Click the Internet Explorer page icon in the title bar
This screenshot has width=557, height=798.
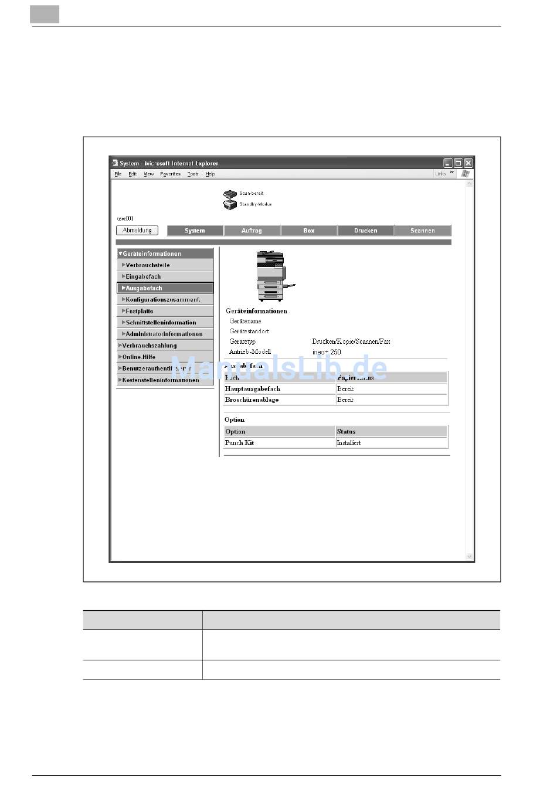(x=116, y=163)
